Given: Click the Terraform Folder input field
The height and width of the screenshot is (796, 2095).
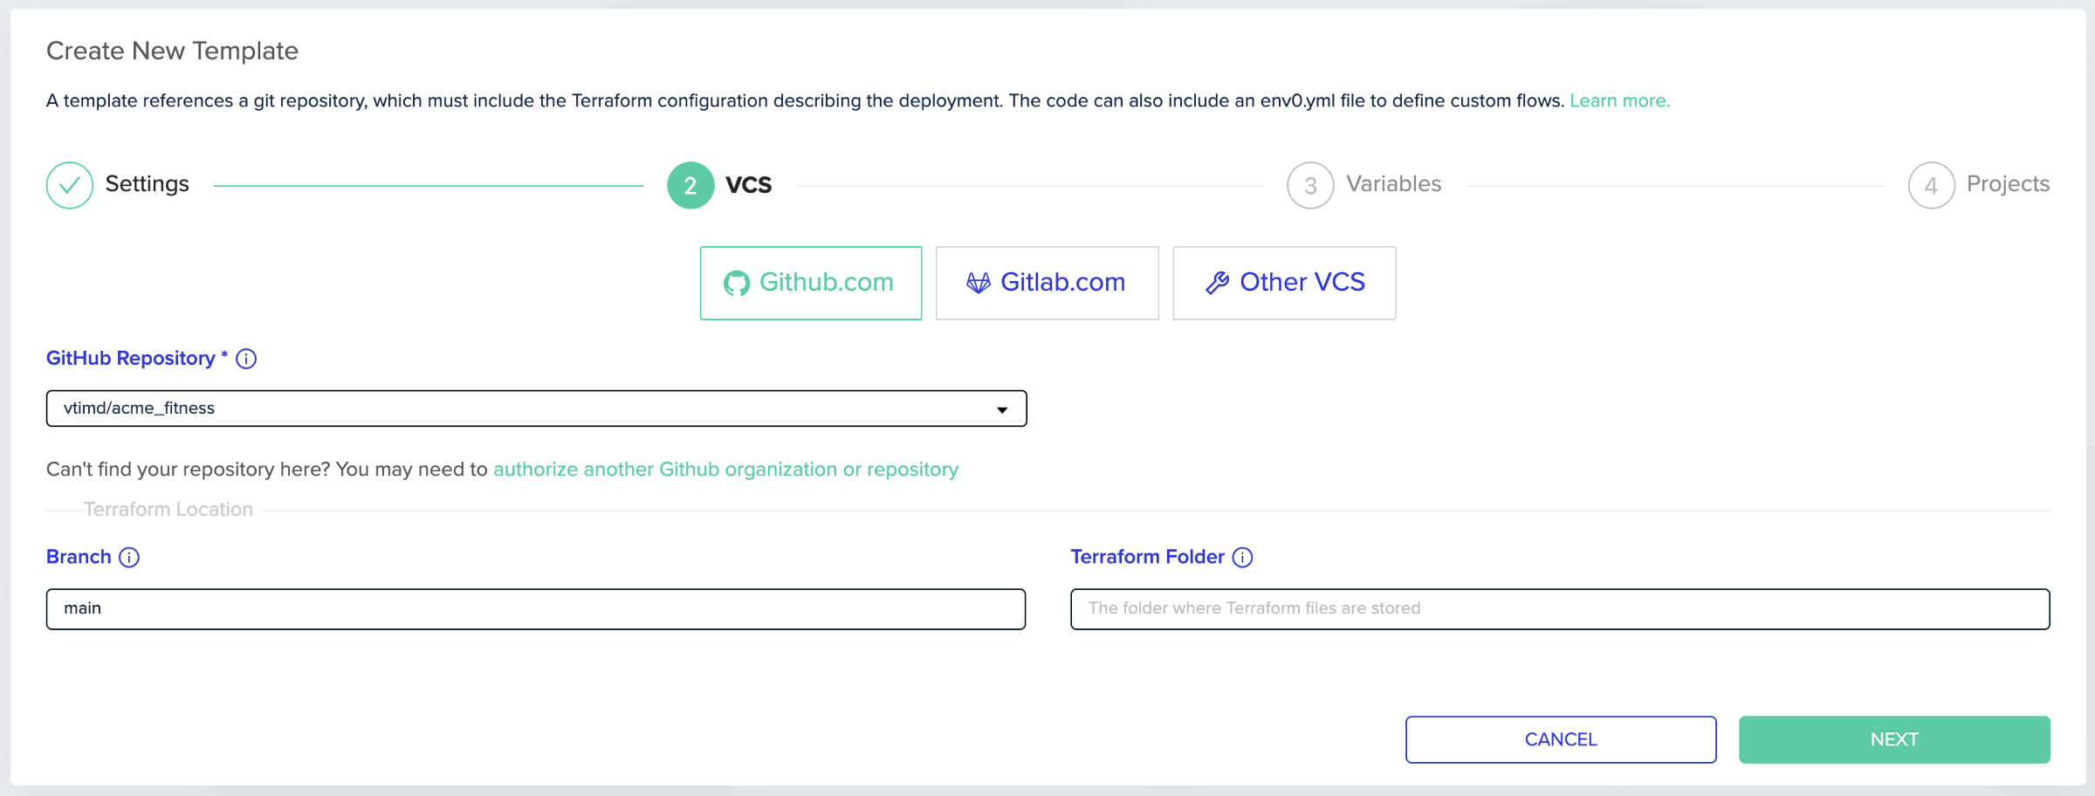Looking at the screenshot, I should 1560,608.
